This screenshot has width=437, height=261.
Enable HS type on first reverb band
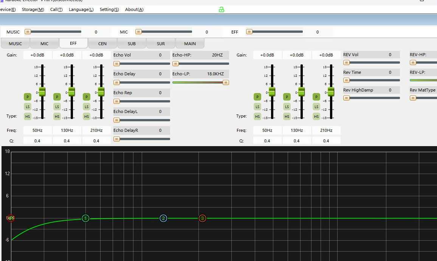click(257, 117)
